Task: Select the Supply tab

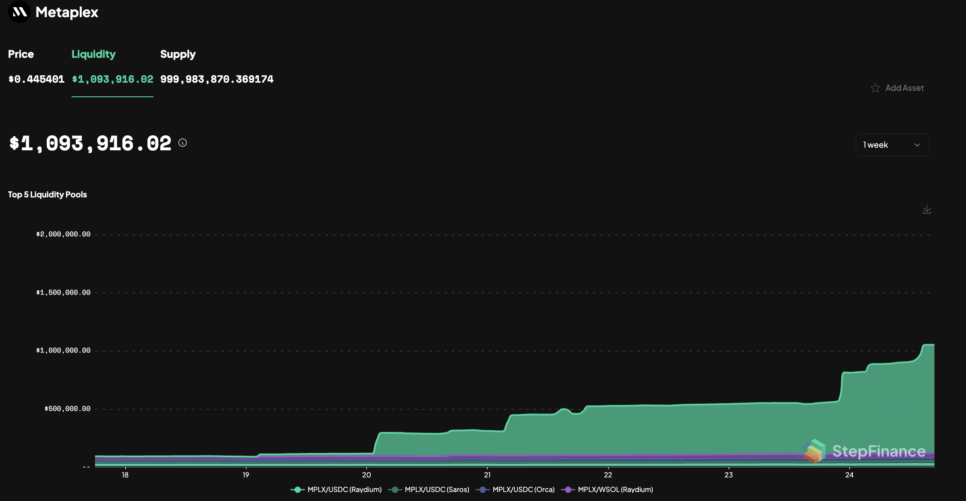Action: 178,54
